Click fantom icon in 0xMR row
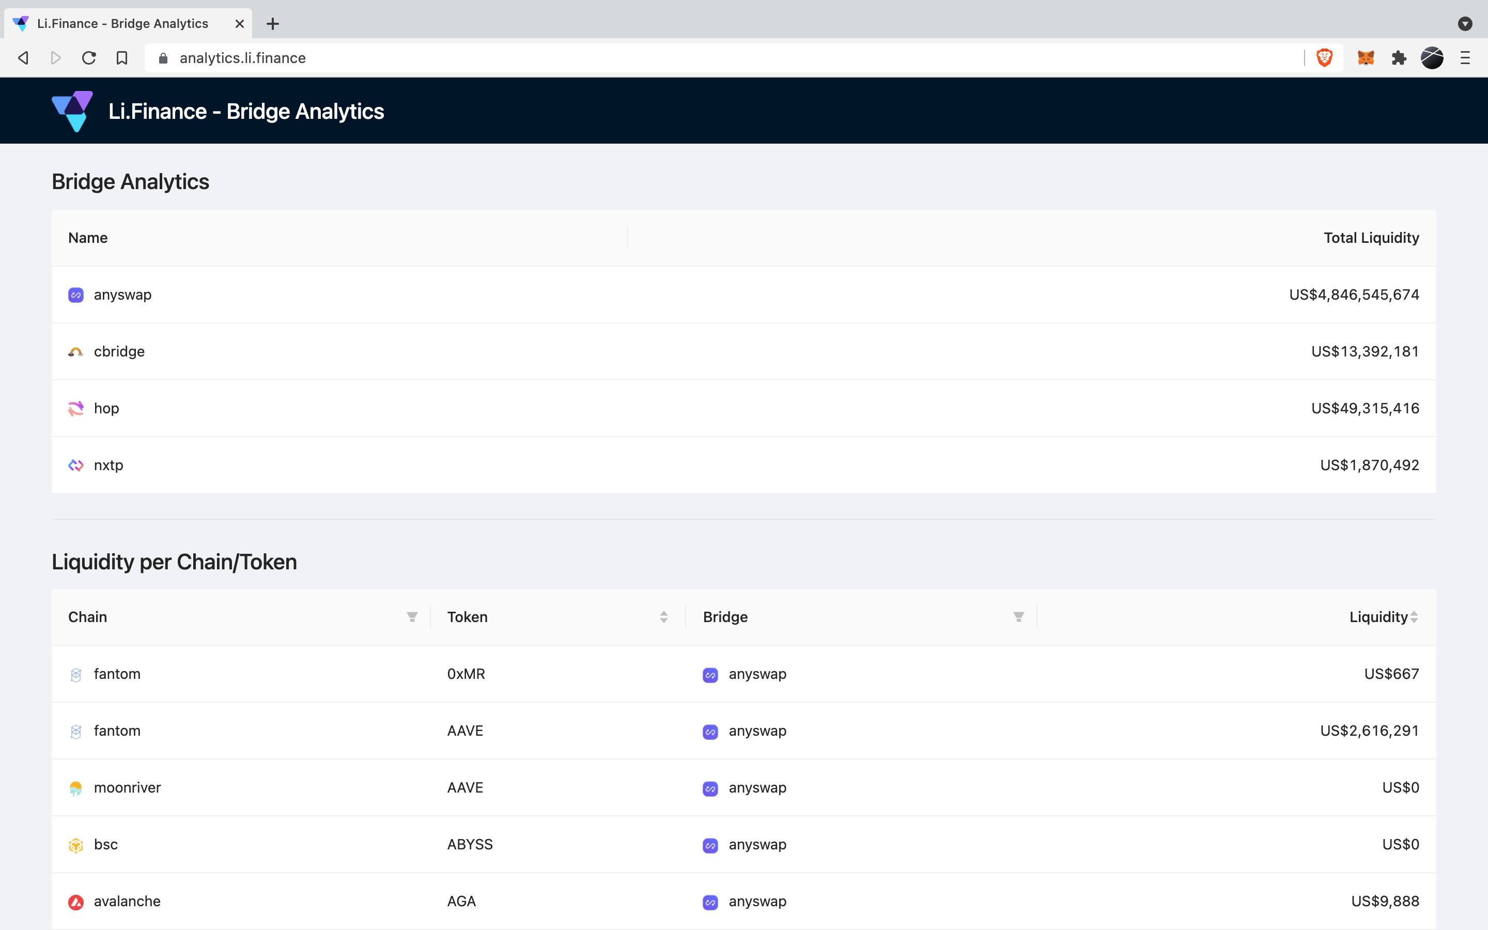Viewport: 1488px width, 930px height. coord(75,675)
